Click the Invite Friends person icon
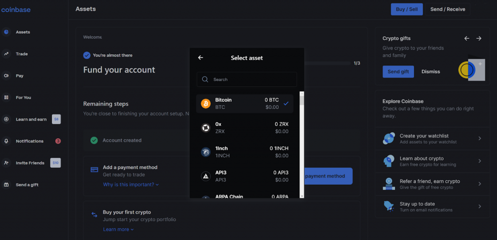497x240 pixels. pos(6,163)
